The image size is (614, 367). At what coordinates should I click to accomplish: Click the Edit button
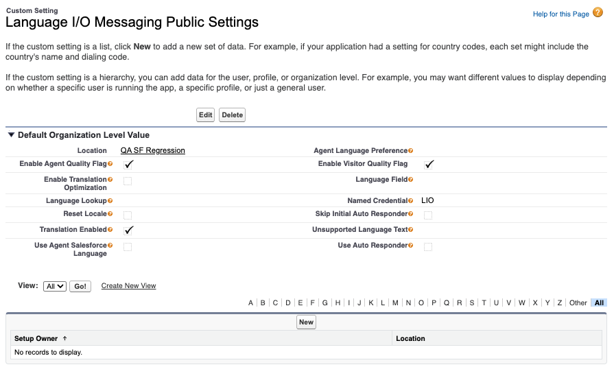coord(206,115)
